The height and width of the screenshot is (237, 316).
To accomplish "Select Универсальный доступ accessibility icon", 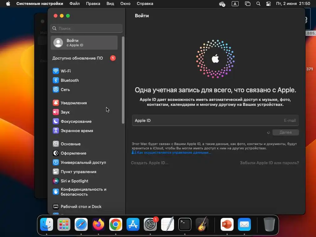I will 56,162.
